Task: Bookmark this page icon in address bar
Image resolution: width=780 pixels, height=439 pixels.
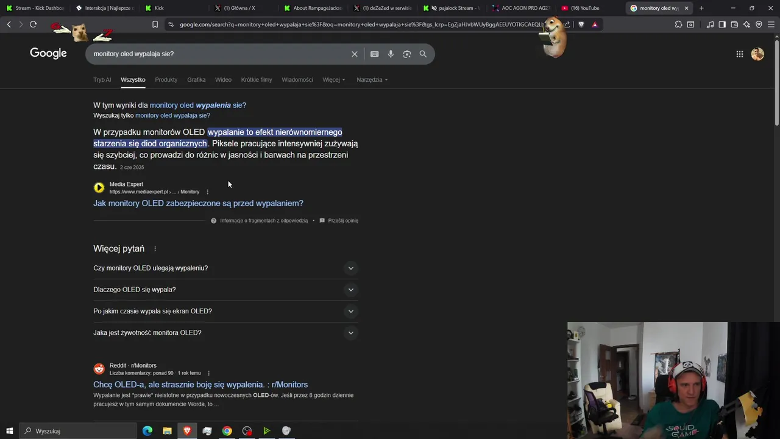Action: pos(155,24)
